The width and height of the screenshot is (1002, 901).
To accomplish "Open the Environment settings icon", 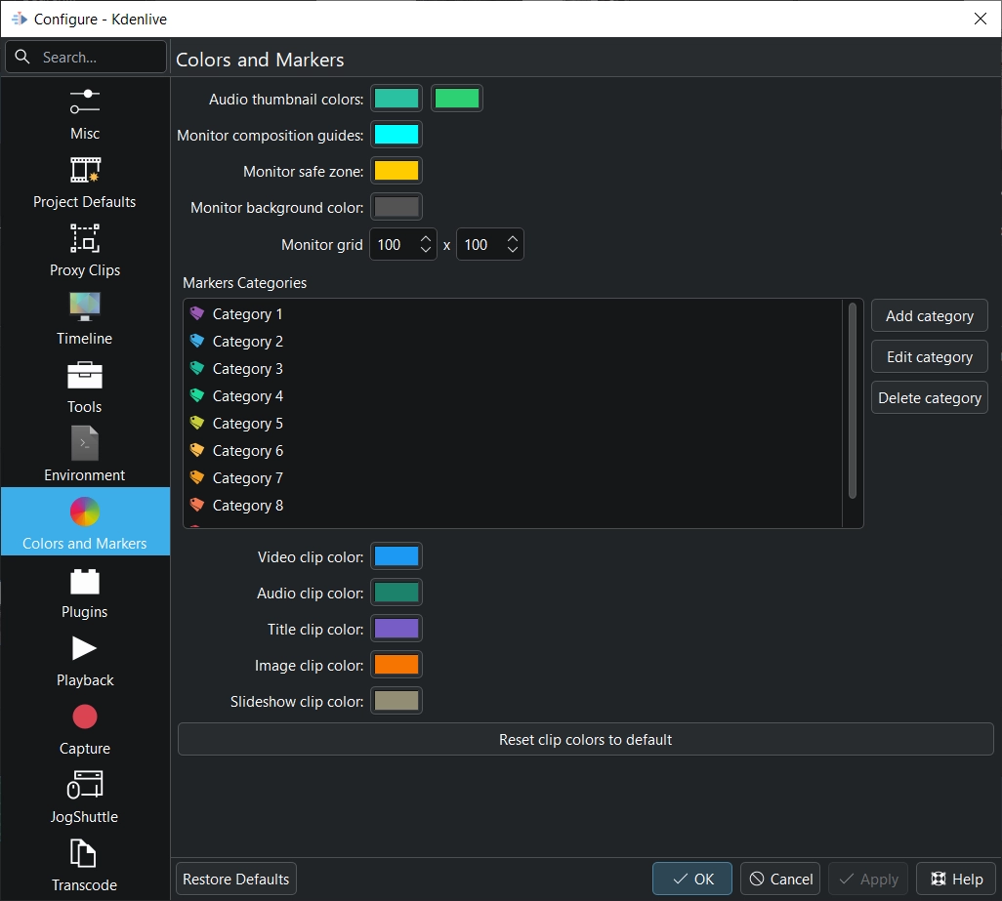I will click(85, 443).
